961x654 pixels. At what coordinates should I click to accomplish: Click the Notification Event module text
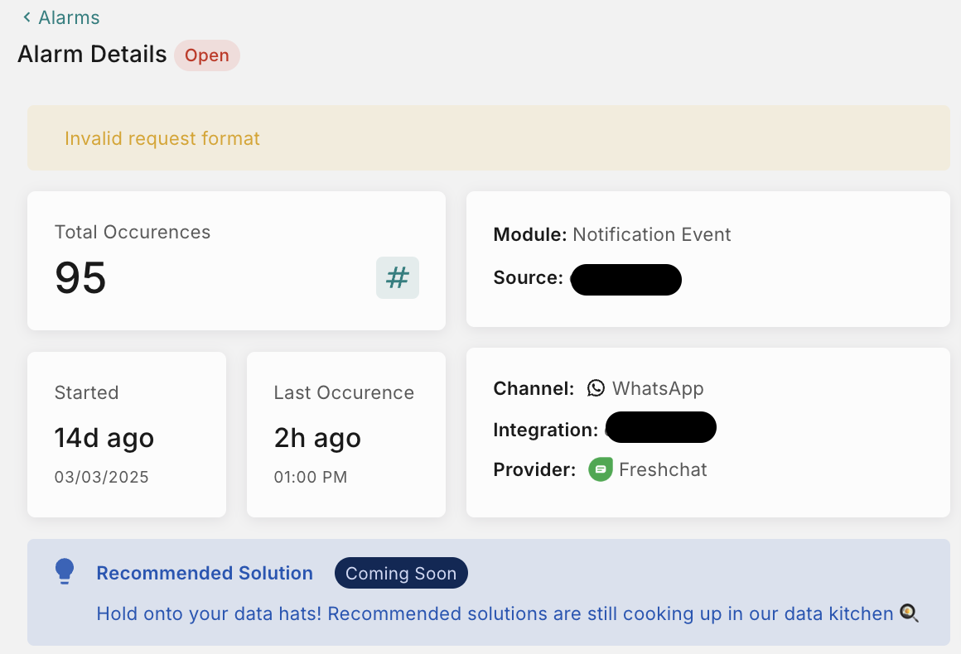click(652, 234)
